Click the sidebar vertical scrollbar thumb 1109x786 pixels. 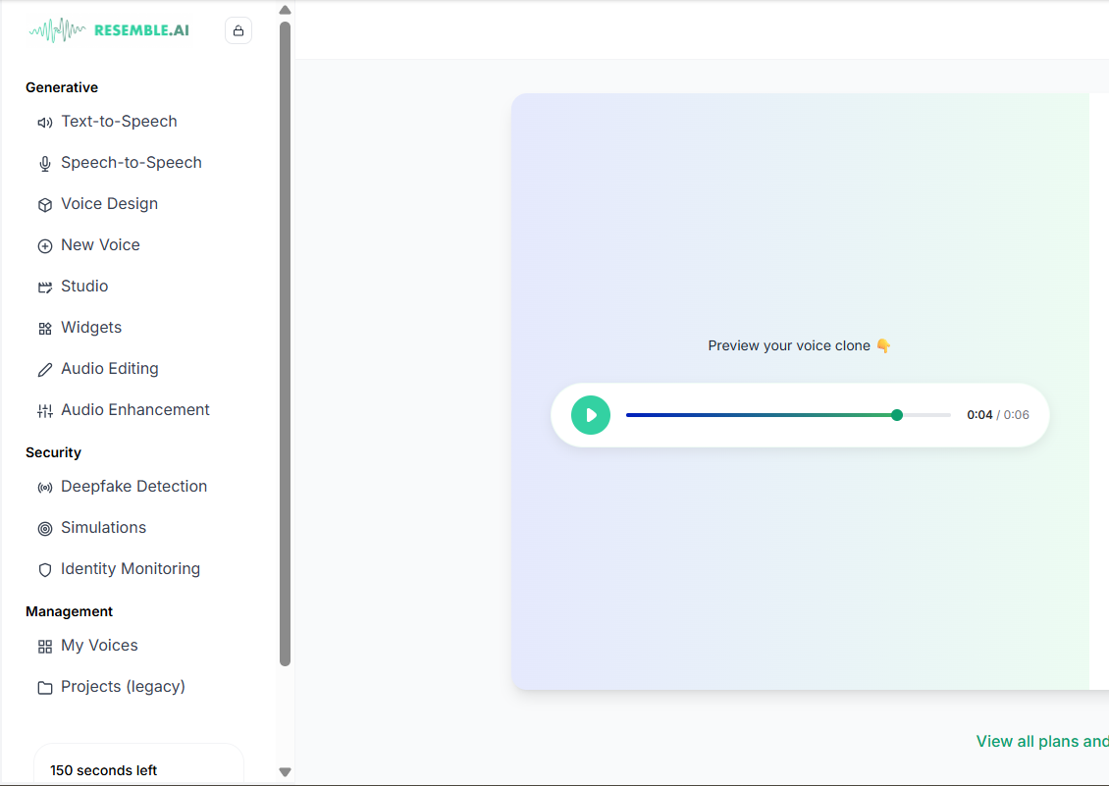(x=285, y=343)
